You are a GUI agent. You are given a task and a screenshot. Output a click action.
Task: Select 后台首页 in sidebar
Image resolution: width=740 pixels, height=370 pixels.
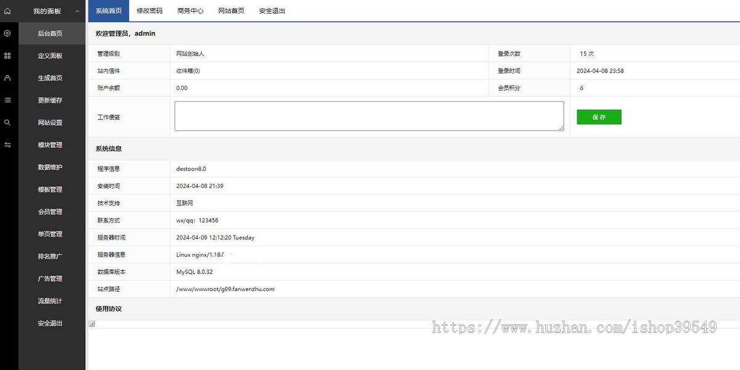pyautogui.click(x=52, y=33)
